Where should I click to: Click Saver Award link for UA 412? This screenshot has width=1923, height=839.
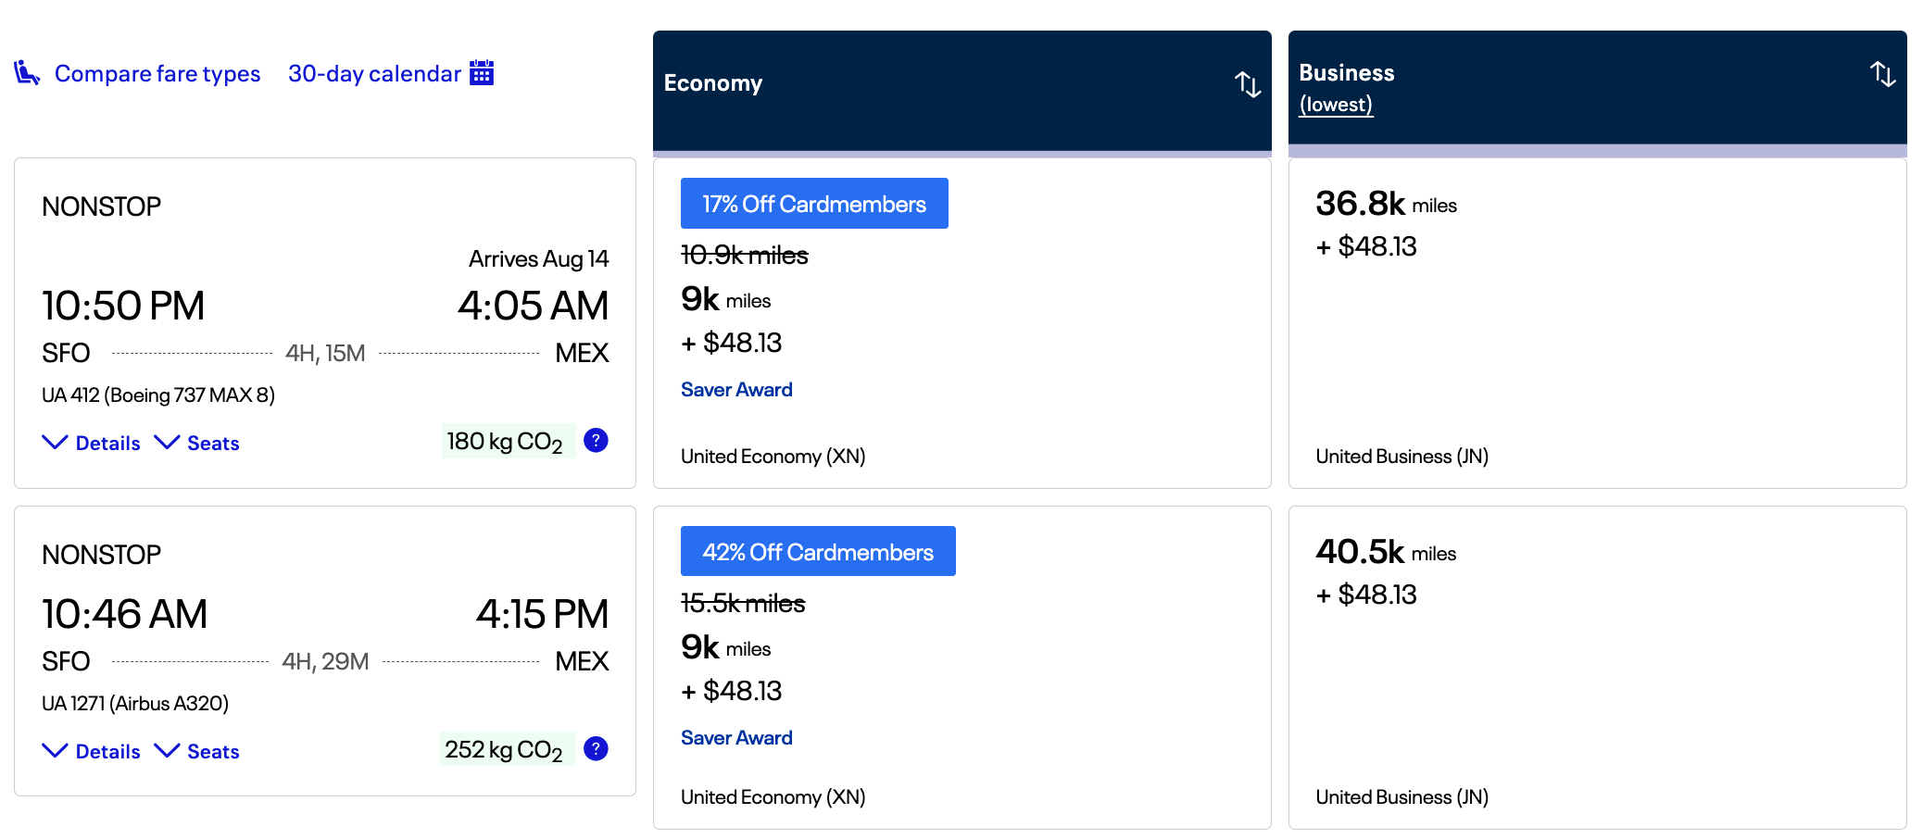click(x=736, y=390)
